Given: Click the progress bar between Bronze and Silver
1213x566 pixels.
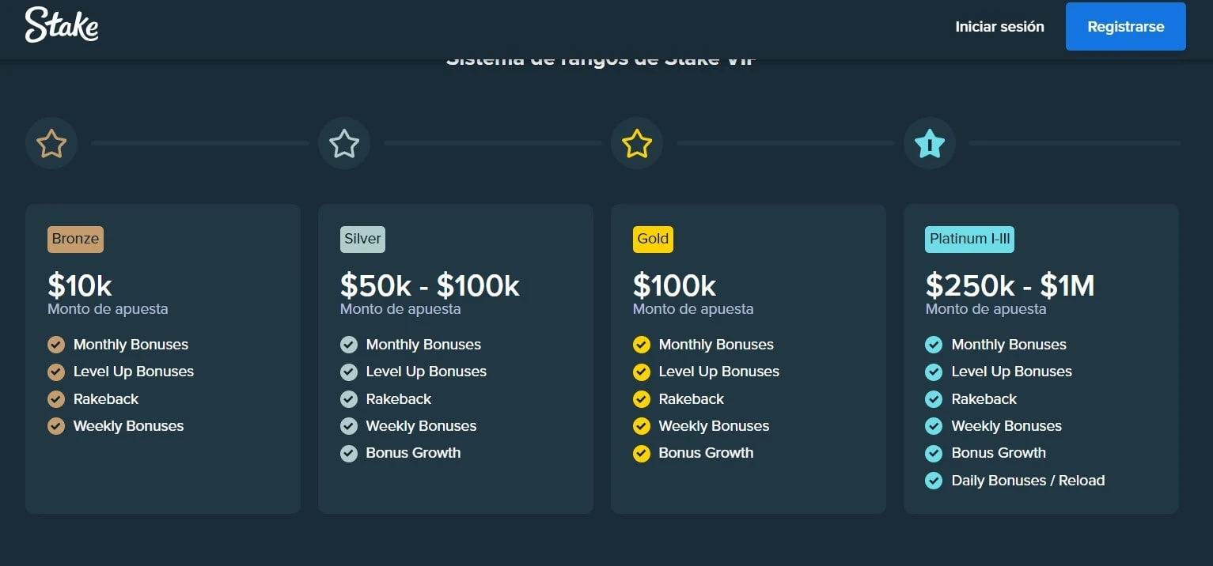Looking at the screenshot, I should [x=199, y=143].
